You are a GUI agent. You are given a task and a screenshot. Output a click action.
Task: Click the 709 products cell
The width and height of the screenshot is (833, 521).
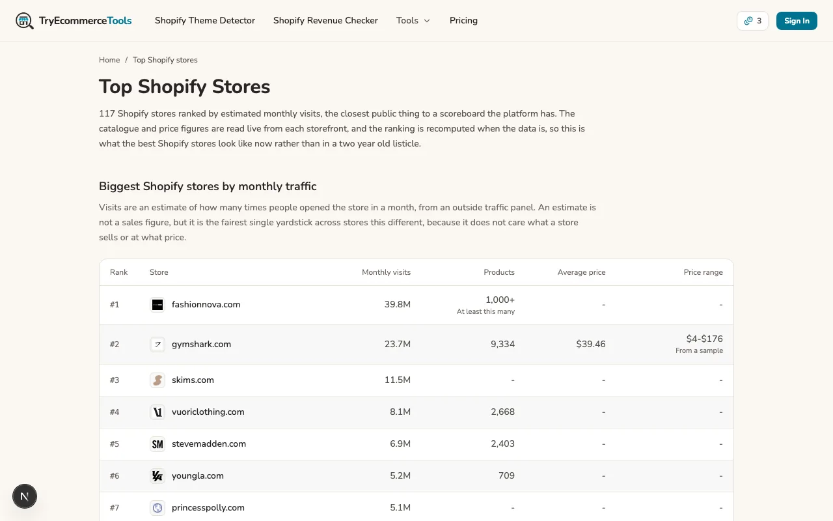506,476
